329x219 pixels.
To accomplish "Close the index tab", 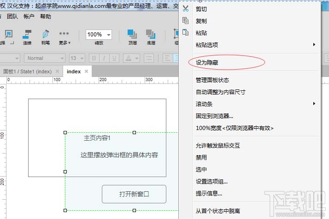I will tap(86, 71).
